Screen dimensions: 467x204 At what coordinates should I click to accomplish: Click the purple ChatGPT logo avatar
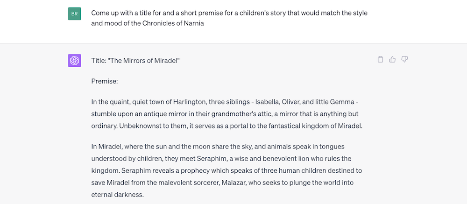pos(74,61)
